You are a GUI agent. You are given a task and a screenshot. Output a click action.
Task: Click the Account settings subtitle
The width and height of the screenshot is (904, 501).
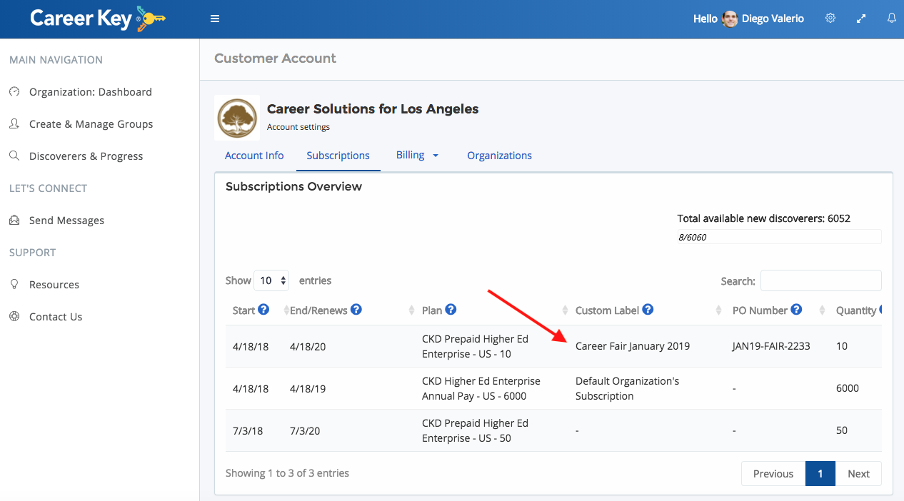[x=298, y=127]
